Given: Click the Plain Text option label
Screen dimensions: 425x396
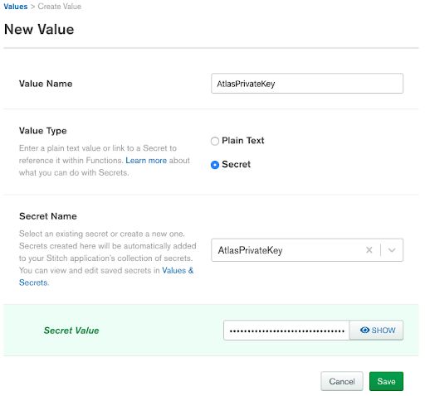Looking at the screenshot, I should [243, 141].
